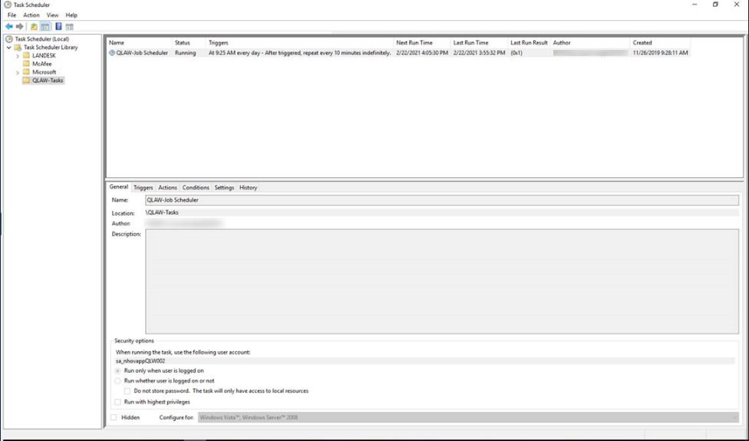Open the Action menu
749x441 pixels.
click(x=31, y=15)
